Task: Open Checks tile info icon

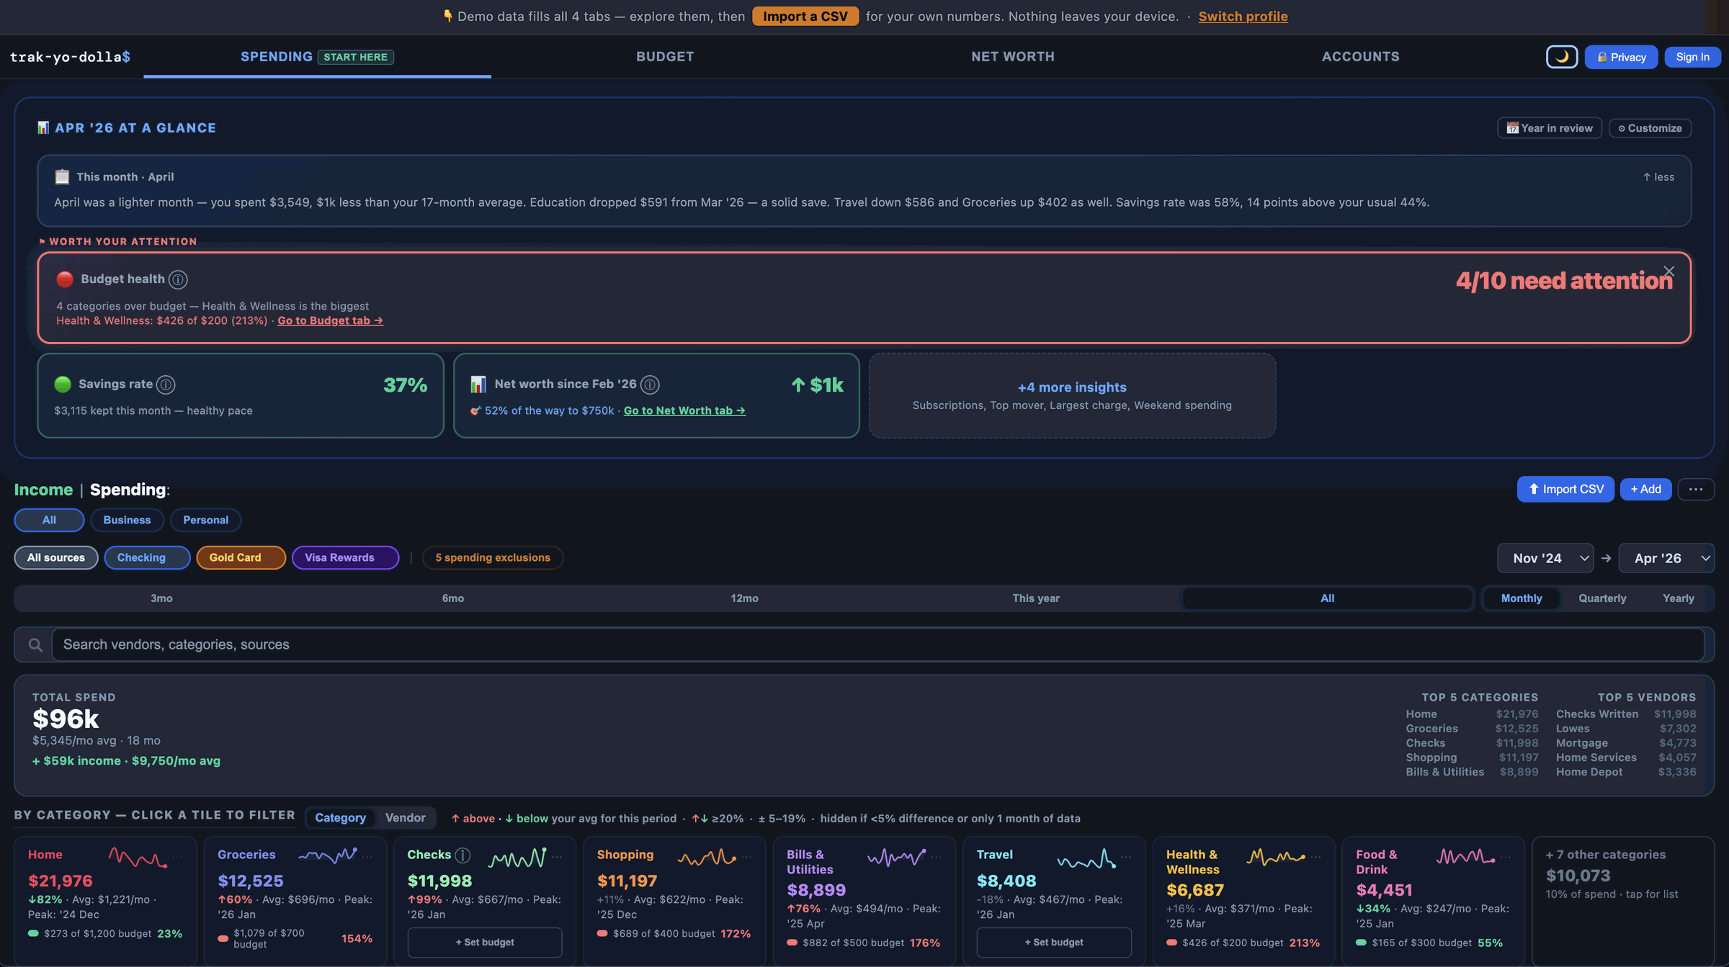Action: tap(463, 855)
